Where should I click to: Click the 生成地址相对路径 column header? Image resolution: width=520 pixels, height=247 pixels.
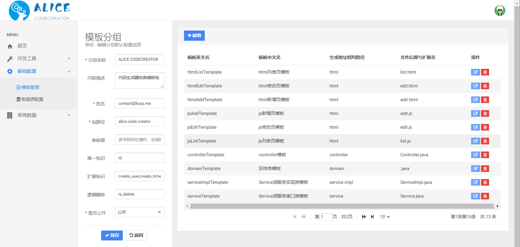click(347, 57)
